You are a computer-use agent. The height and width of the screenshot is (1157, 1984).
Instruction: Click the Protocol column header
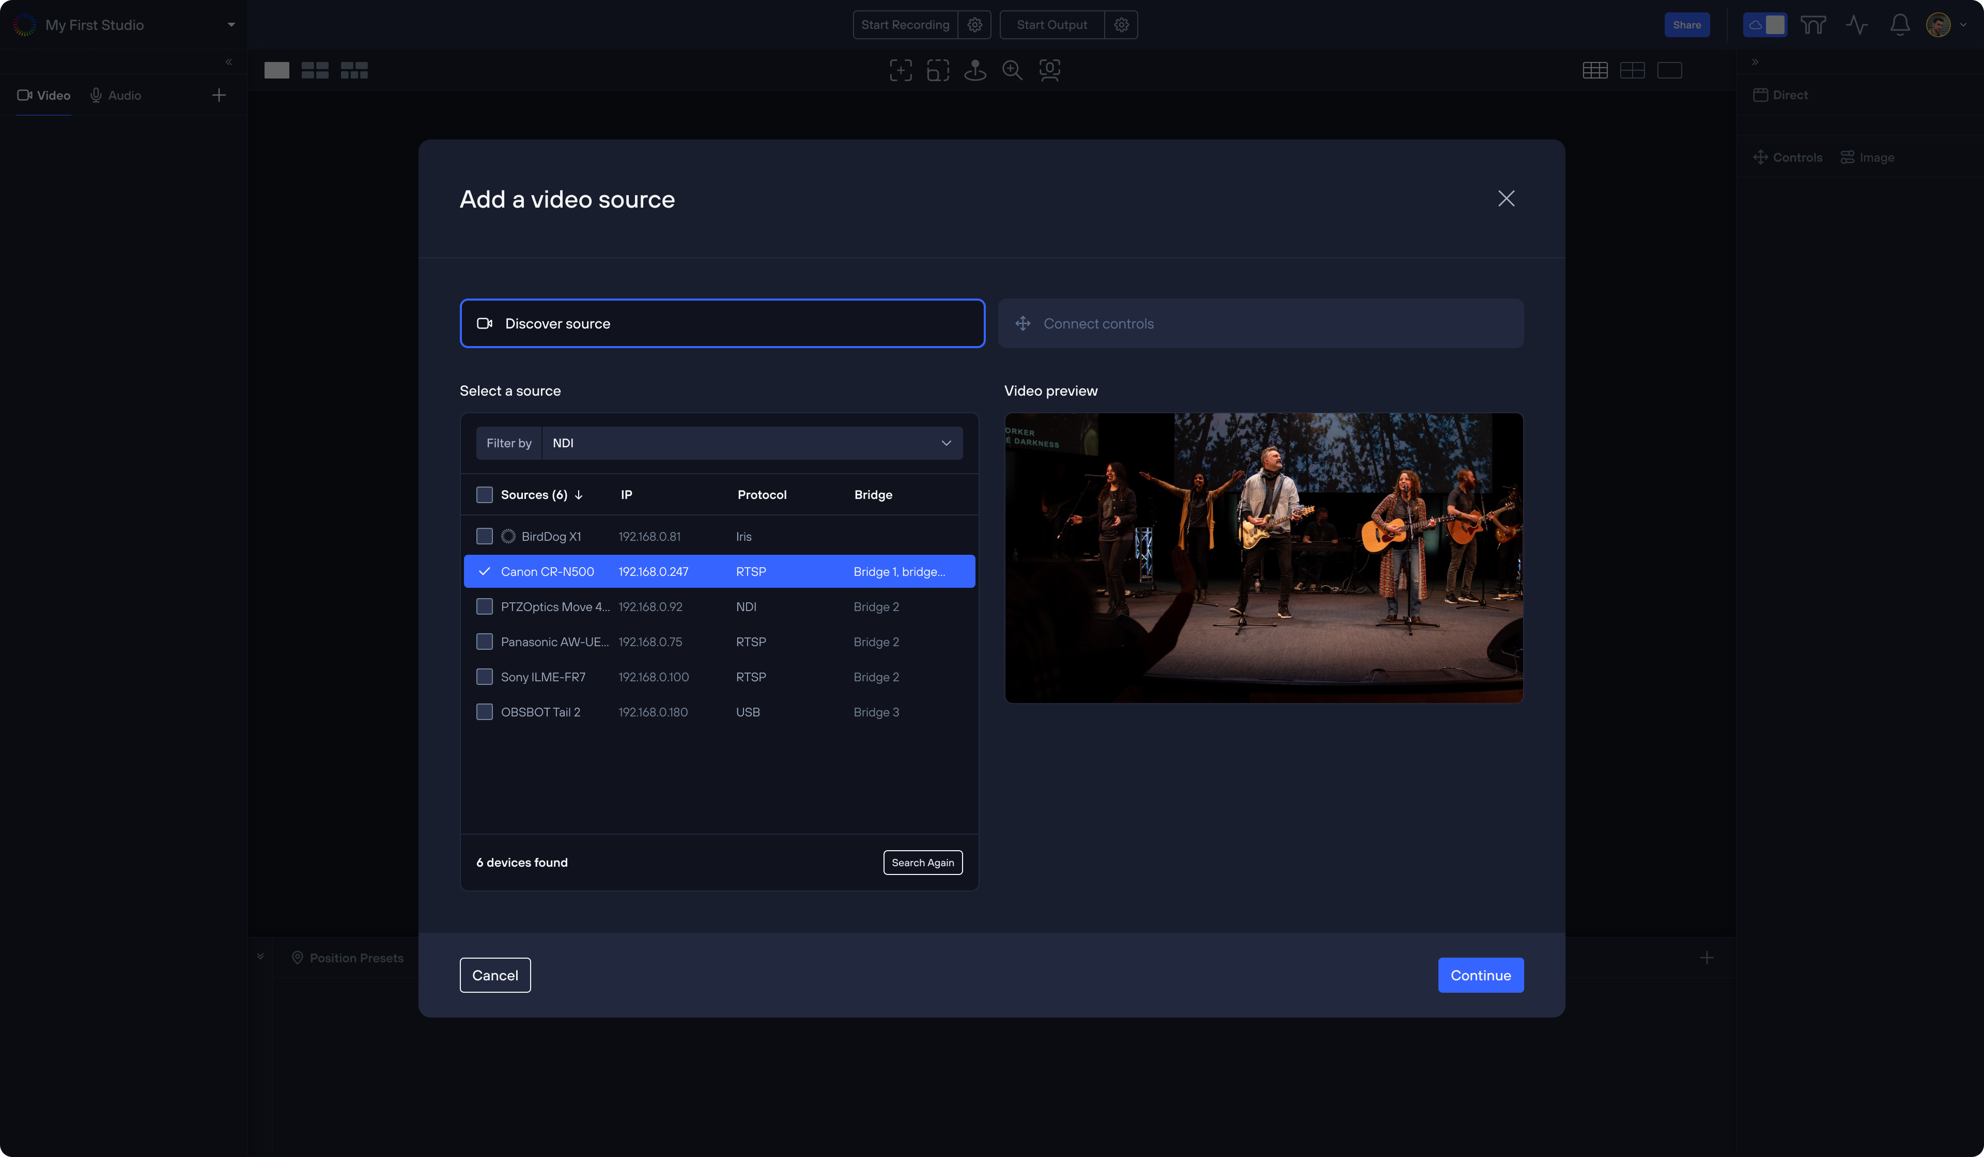tap(762, 495)
